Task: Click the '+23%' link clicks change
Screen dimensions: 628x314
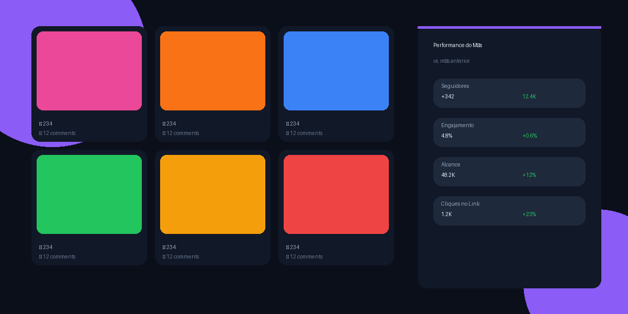Action: 529,214
